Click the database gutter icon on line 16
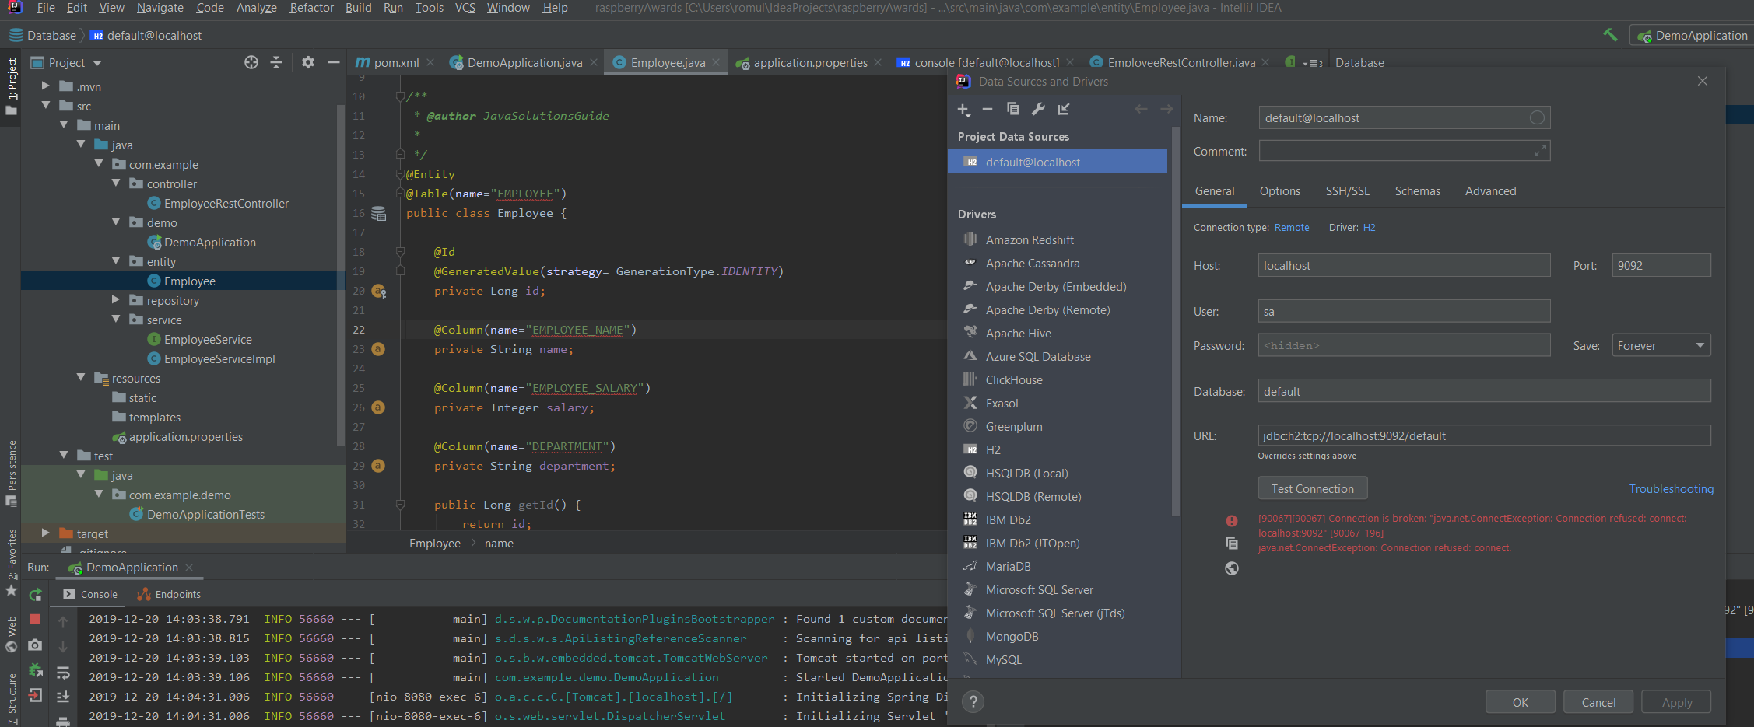Viewport: 1754px width, 727px height. click(378, 213)
